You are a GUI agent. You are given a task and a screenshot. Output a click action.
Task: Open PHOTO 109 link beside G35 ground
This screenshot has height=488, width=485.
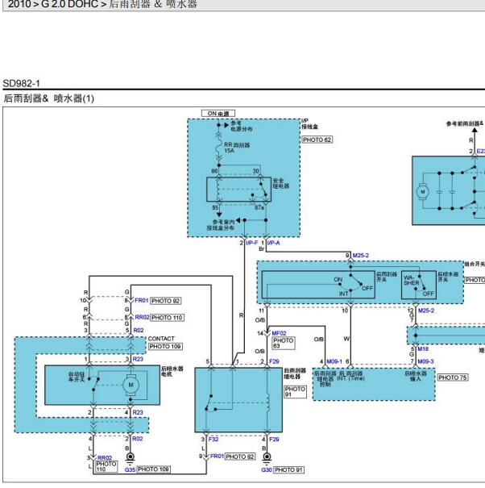tap(153, 469)
